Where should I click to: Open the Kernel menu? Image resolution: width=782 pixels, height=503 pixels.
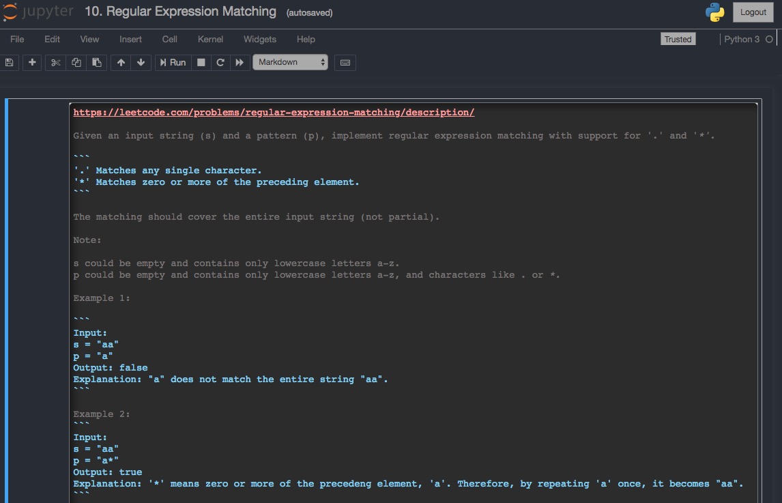coord(210,39)
